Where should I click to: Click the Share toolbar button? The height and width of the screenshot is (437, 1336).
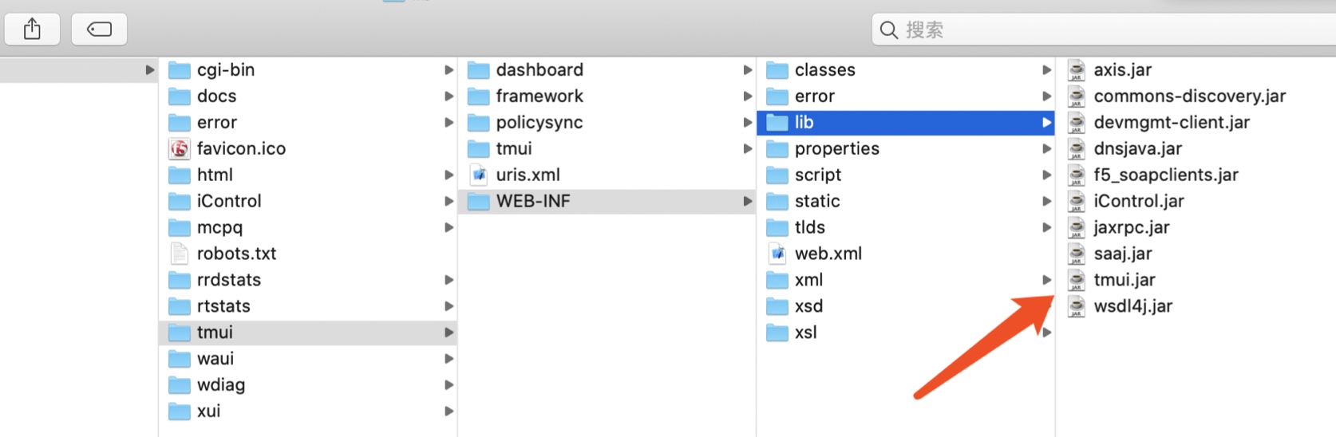click(x=32, y=30)
